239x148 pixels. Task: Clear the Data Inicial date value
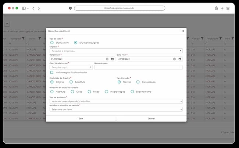pos(107,59)
